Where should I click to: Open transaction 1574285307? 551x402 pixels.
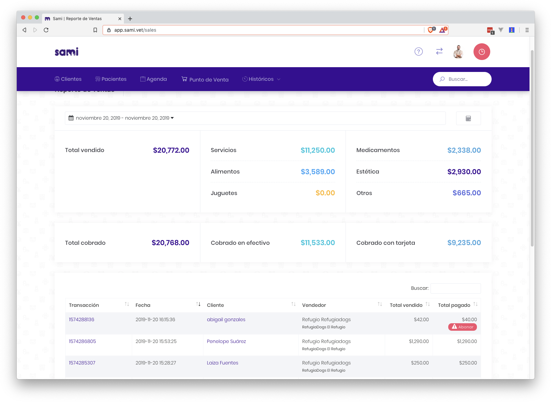pyautogui.click(x=82, y=363)
